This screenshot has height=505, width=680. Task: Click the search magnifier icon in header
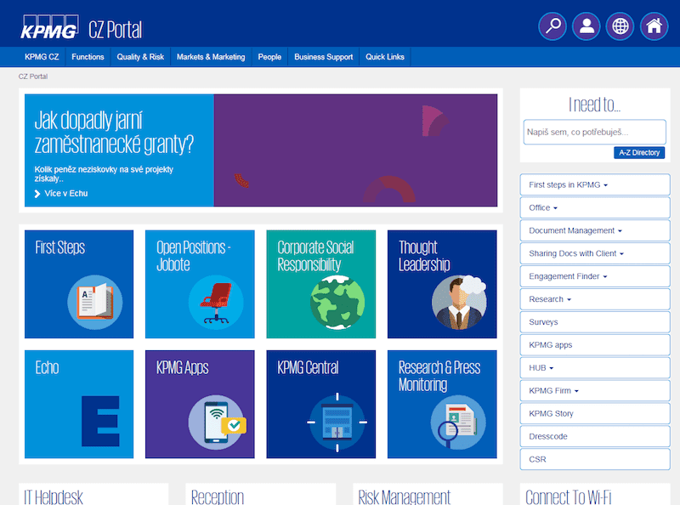(x=552, y=26)
